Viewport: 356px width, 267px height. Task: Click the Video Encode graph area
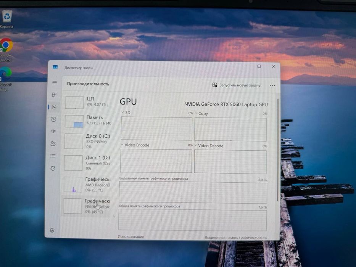pos(156,161)
